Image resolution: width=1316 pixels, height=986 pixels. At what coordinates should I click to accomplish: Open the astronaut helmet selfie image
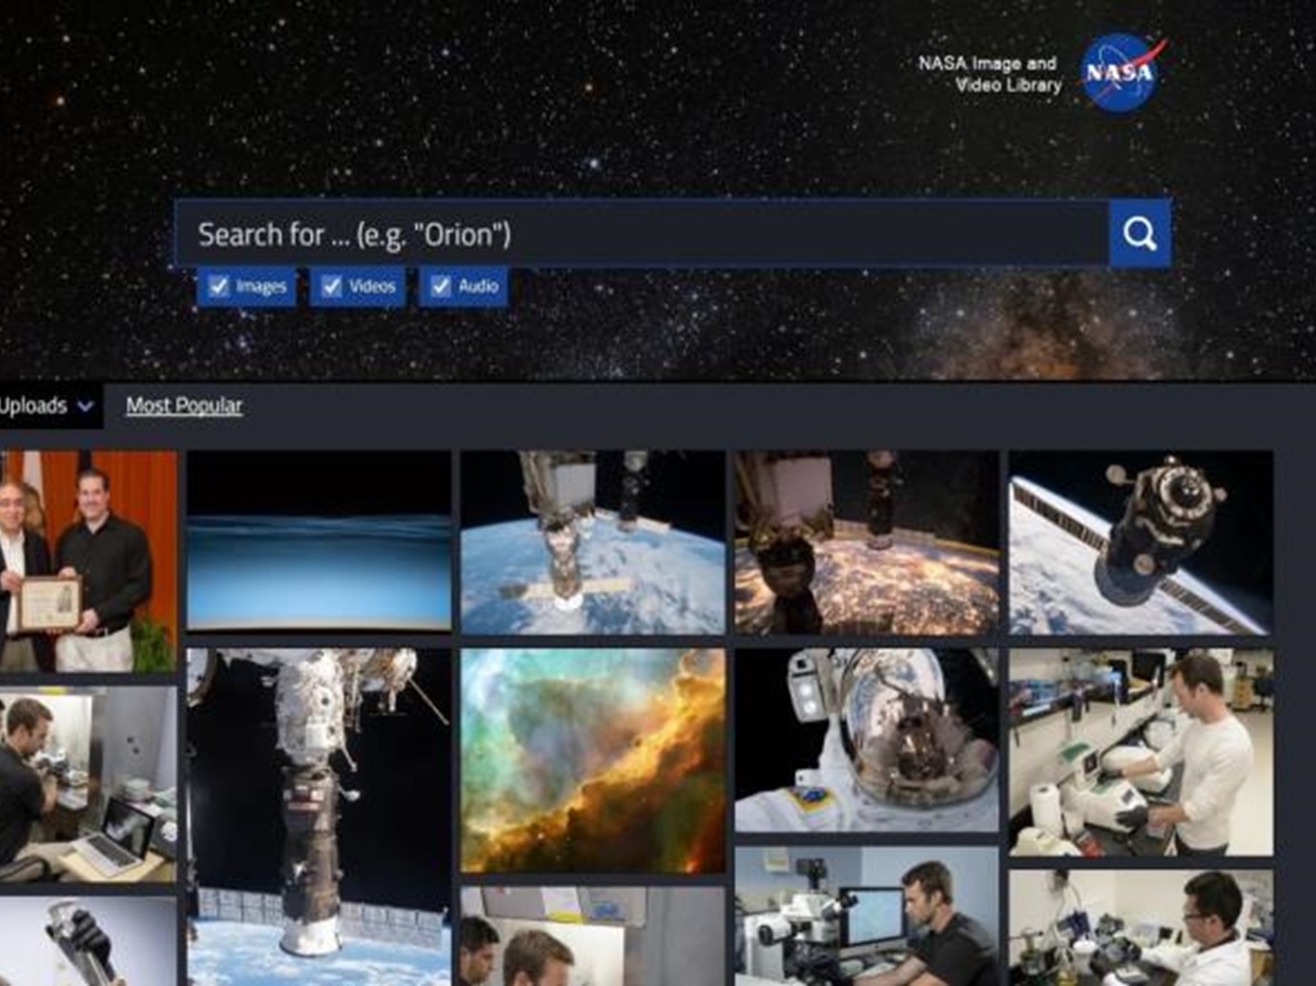point(867,741)
